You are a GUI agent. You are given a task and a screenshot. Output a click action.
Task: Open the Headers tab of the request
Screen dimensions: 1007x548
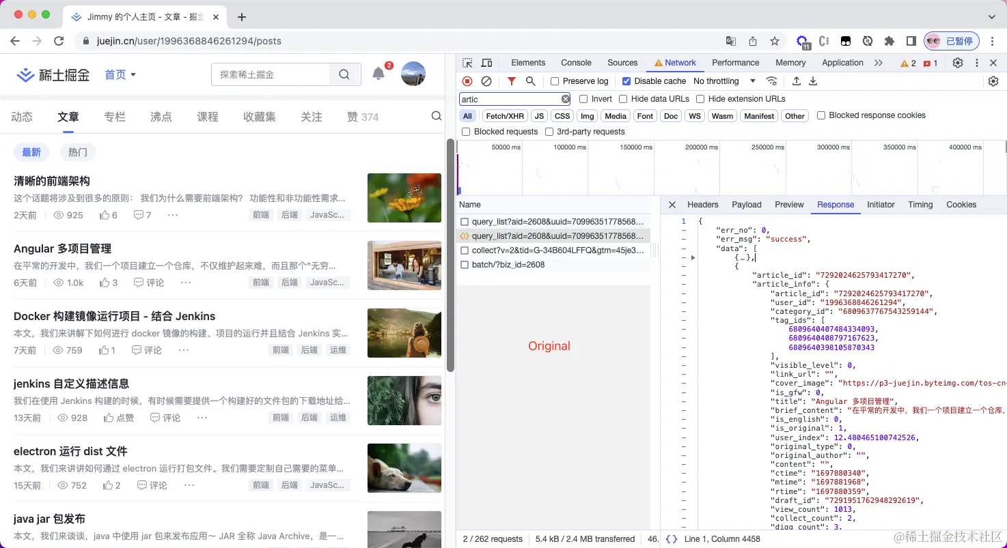point(703,205)
